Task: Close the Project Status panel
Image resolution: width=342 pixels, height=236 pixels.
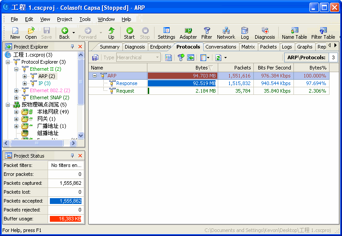Action: (80, 155)
